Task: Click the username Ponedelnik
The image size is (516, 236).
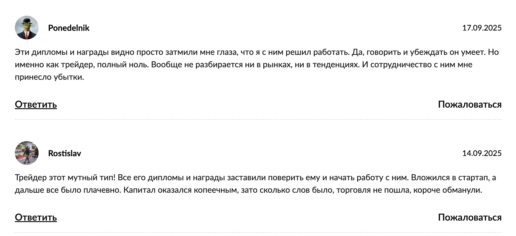Action: (69, 28)
